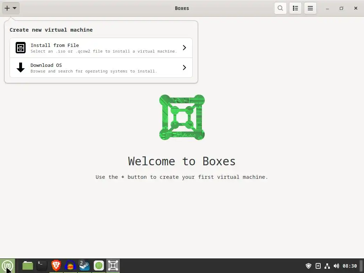Open the blue headphones app in taskbar
364x273 pixels.
(70, 266)
